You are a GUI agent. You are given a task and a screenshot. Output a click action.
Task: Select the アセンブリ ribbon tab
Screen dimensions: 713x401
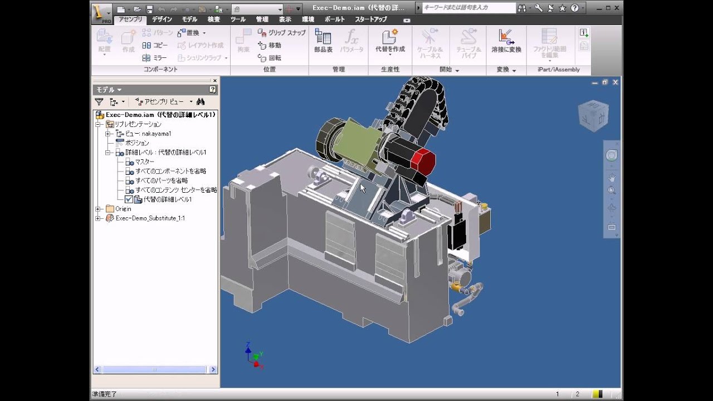tap(130, 19)
